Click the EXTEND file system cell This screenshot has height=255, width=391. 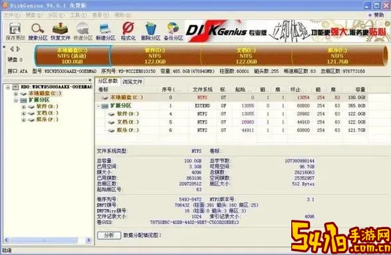click(x=202, y=106)
